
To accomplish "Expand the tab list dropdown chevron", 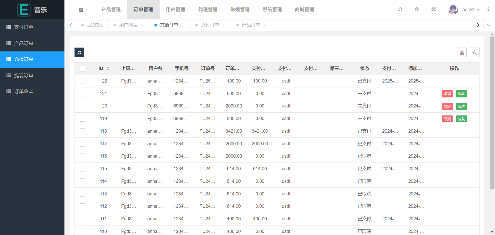I will pos(489,25).
